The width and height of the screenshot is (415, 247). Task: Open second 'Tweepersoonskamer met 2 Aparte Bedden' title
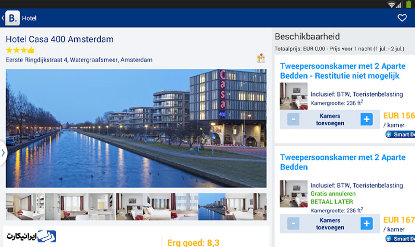(342, 162)
